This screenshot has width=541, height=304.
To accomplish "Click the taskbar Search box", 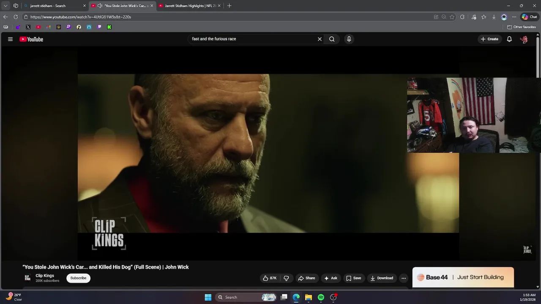I will click(x=246, y=297).
